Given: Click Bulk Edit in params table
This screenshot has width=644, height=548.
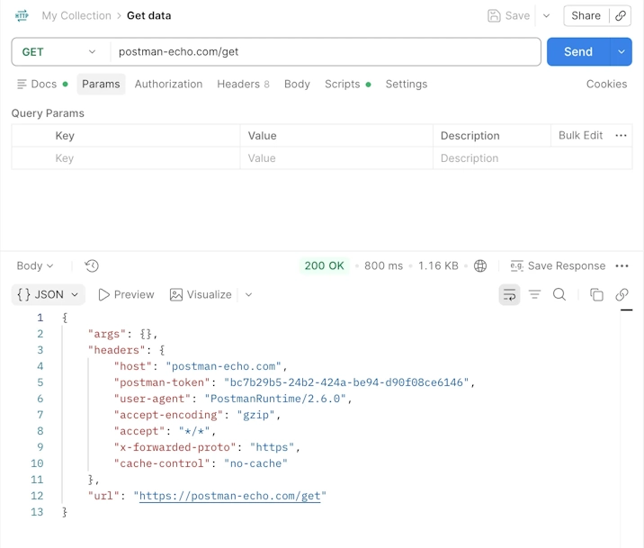Looking at the screenshot, I should [x=580, y=136].
